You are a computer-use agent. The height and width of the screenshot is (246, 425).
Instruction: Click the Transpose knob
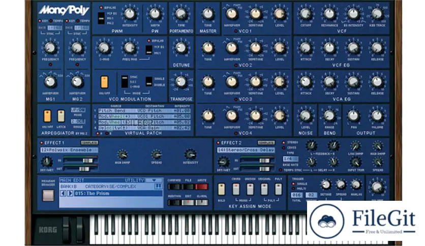coord(181,81)
